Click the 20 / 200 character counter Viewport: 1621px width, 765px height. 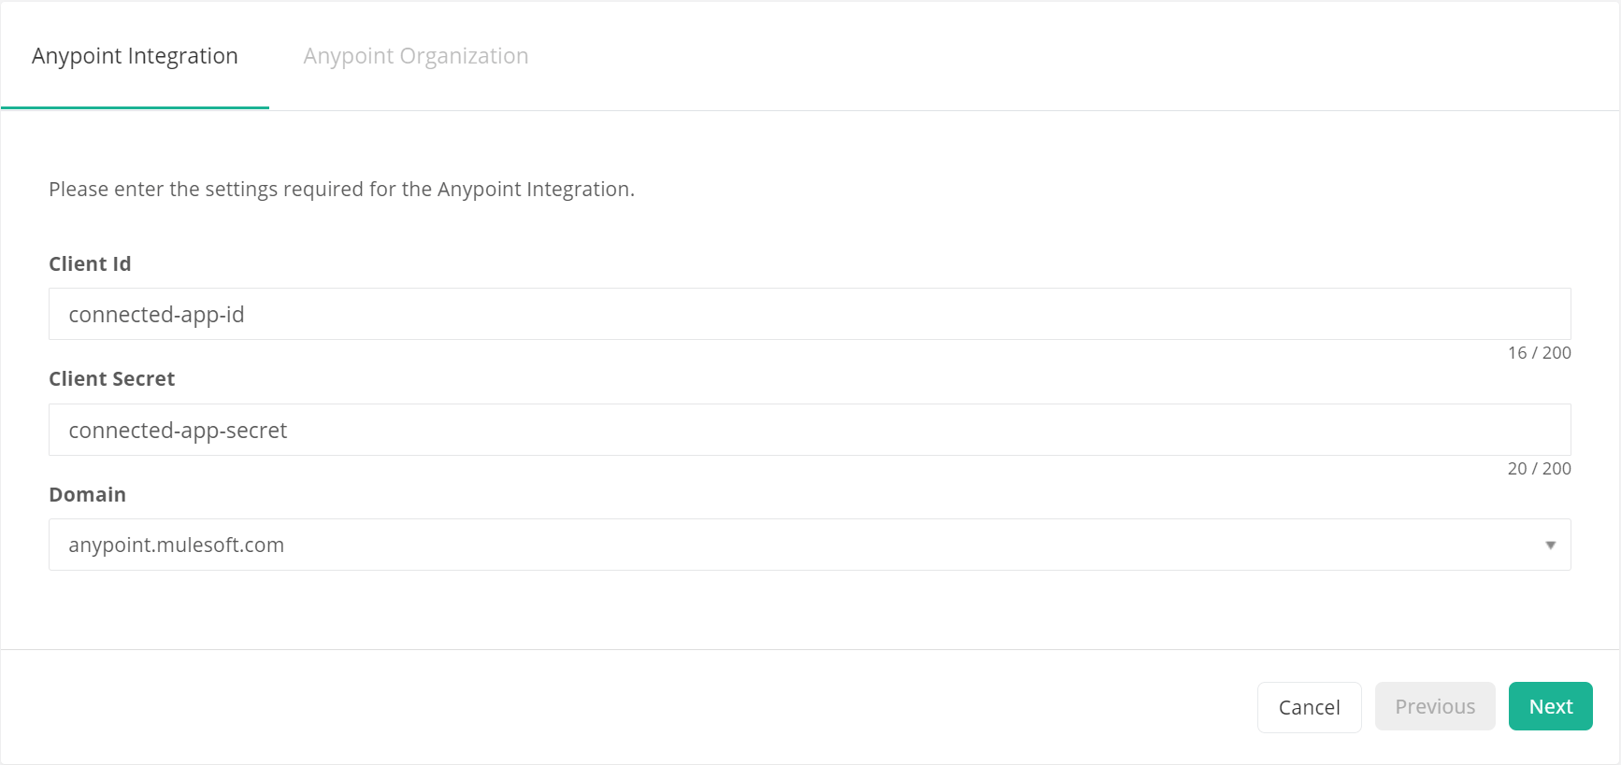pyautogui.click(x=1539, y=468)
